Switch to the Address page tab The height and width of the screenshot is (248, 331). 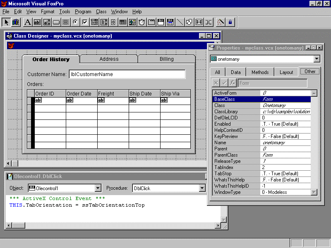[x=109, y=59]
